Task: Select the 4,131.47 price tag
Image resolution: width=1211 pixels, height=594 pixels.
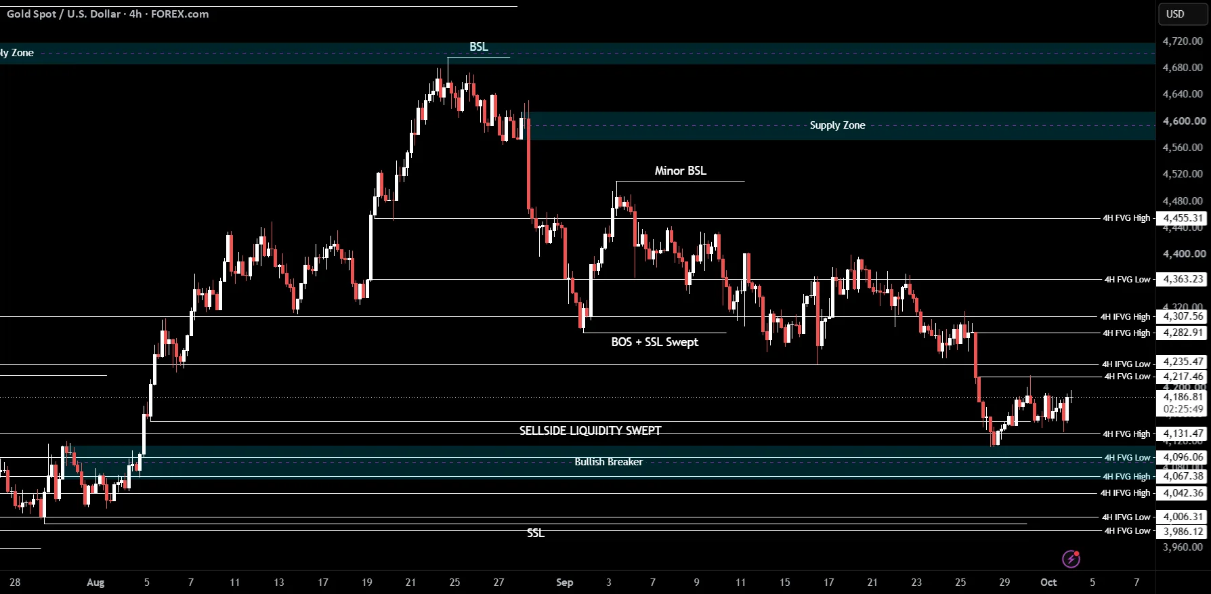Action: click(x=1183, y=433)
